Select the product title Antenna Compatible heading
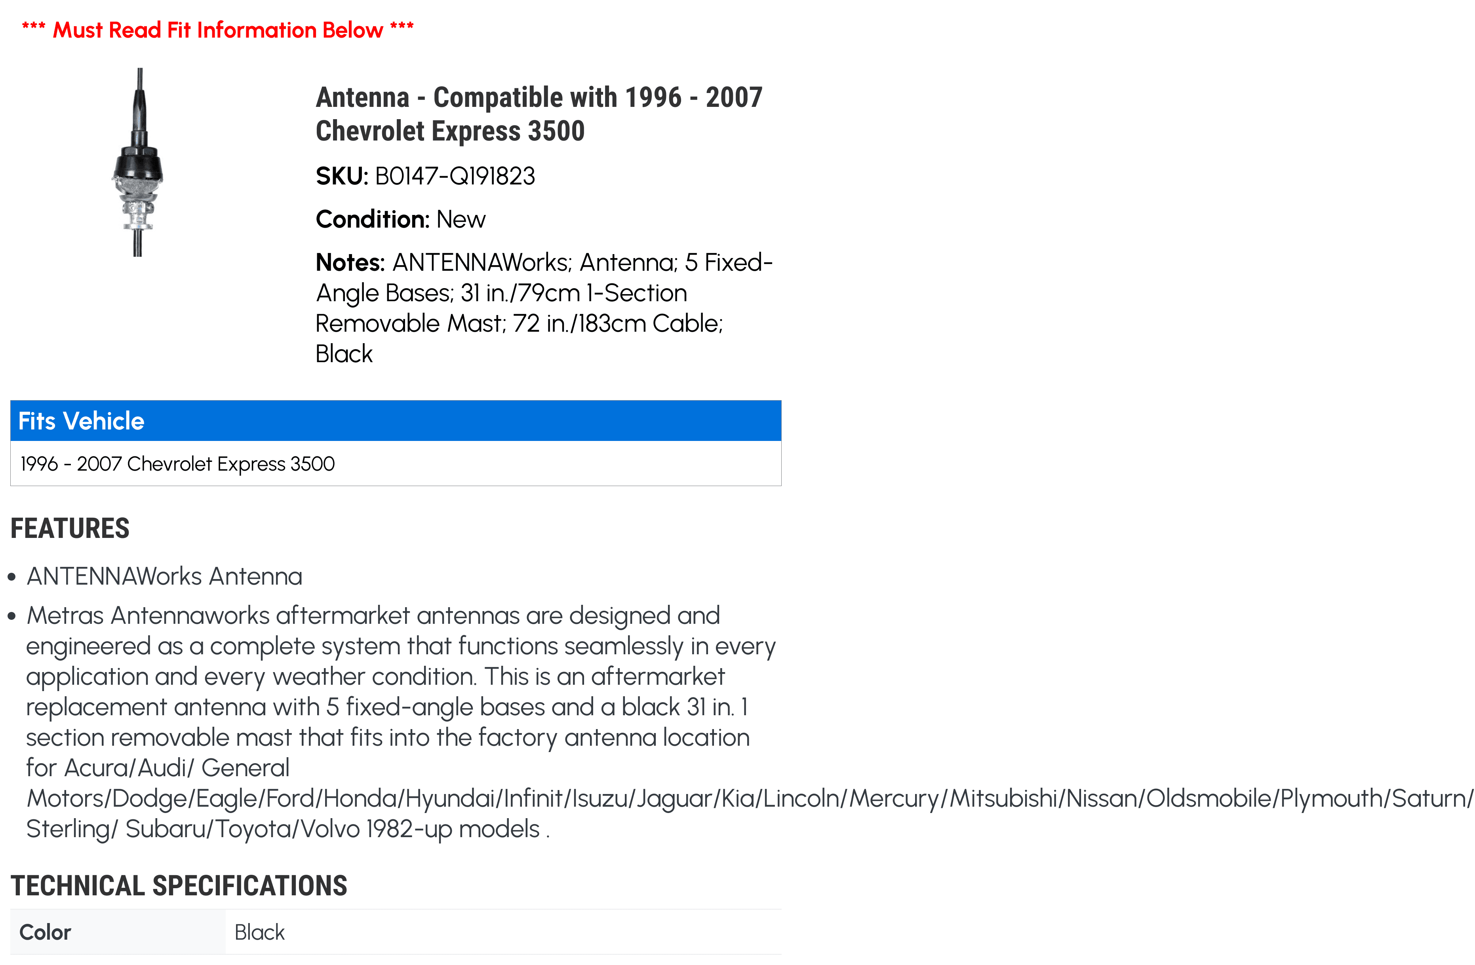 [x=539, y=114]
